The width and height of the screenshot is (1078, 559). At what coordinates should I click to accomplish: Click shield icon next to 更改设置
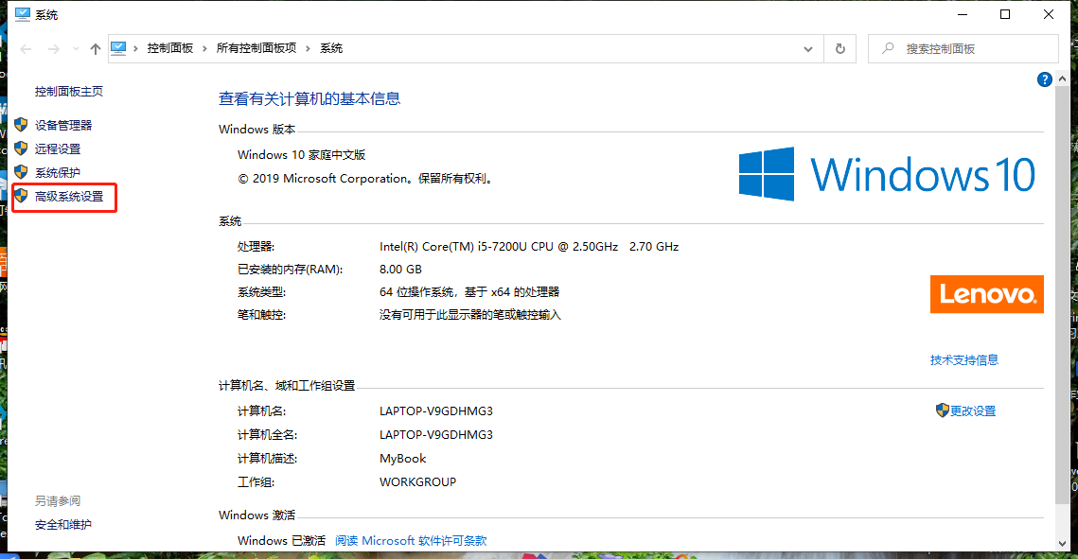pyautogui.click(x=943, y=410)
